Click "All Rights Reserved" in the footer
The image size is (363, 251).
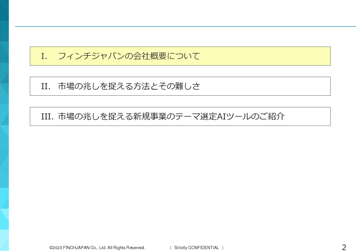tap(127, 248)
